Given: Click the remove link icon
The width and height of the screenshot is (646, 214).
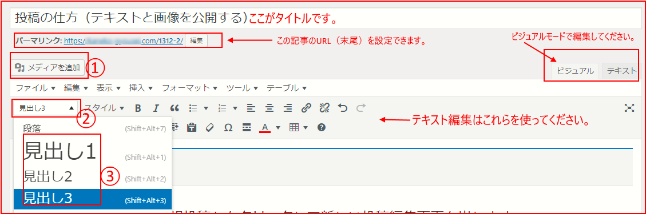Looking at the screenshot, I should click(324, 108).
